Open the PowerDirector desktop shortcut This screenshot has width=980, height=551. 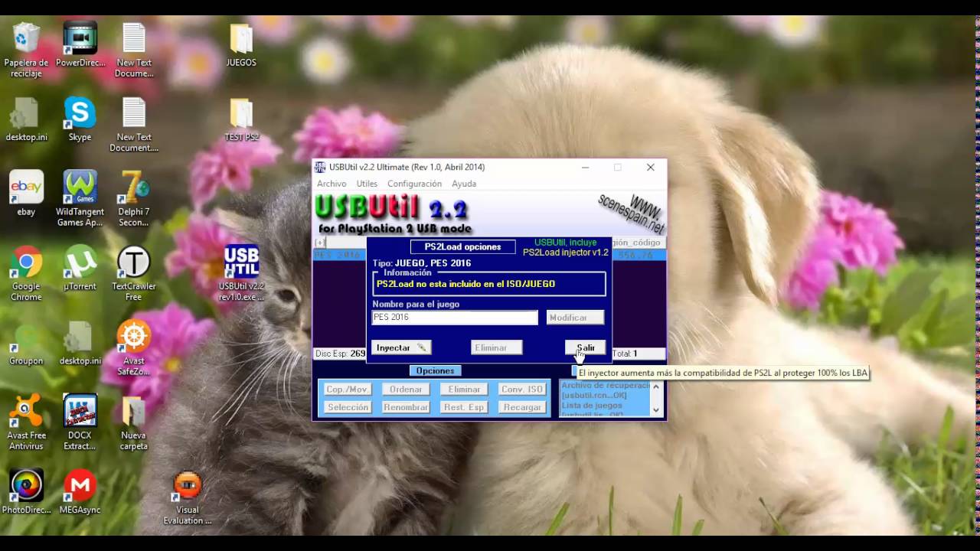80,44
